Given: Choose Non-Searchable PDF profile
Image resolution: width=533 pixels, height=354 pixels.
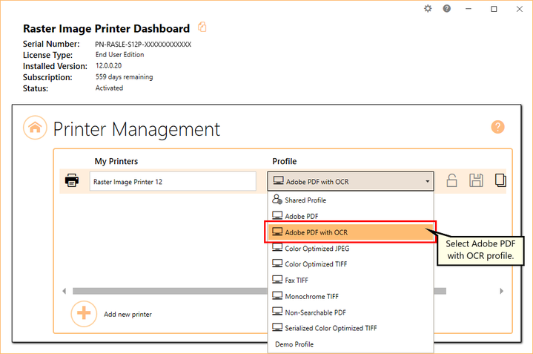Looking at the screenshot, I should [351, 312].
